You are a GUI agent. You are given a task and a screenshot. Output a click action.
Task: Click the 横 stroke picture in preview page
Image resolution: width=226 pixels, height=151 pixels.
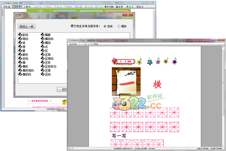point(126,81)
